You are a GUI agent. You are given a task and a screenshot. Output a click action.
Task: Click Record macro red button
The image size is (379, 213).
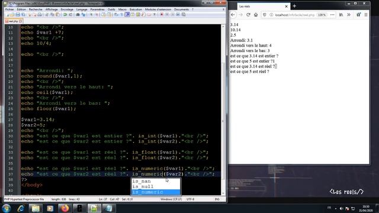[x=162, y=14]
